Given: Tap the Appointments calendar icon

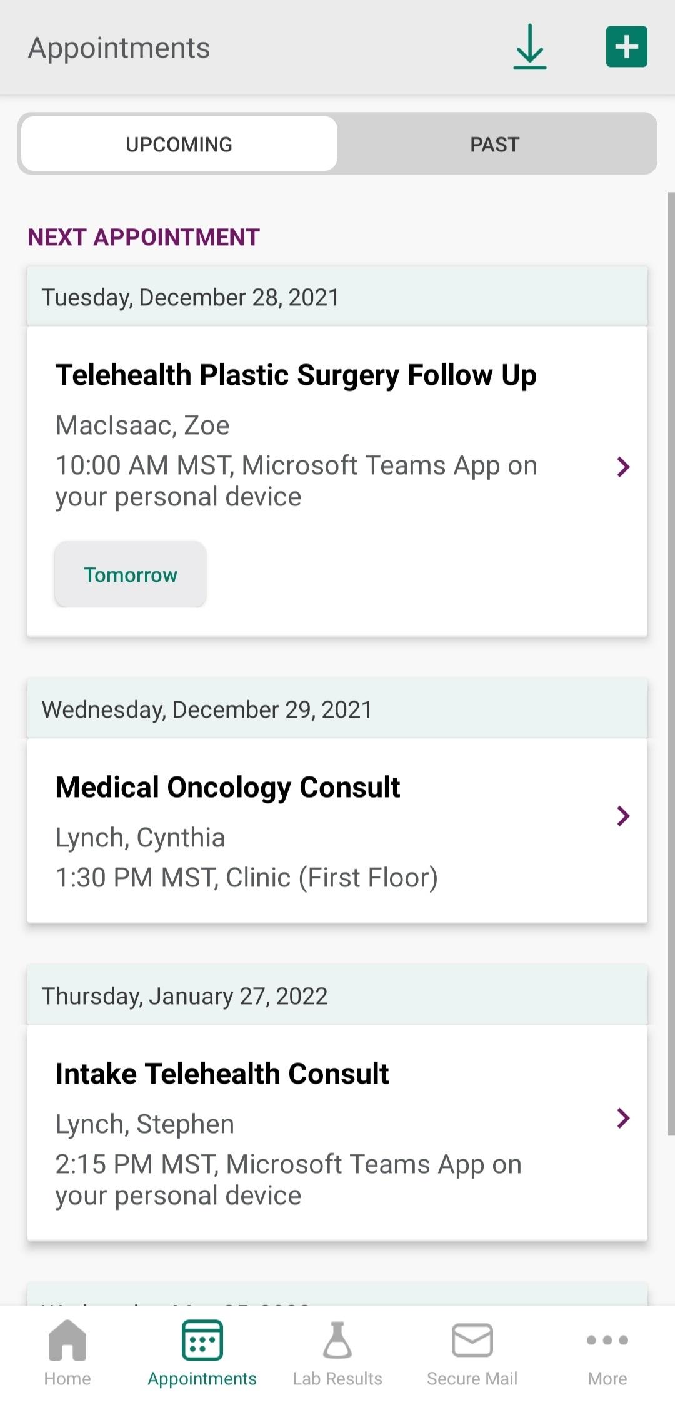Looking at the screenshot, I should tap(202, 1340).
